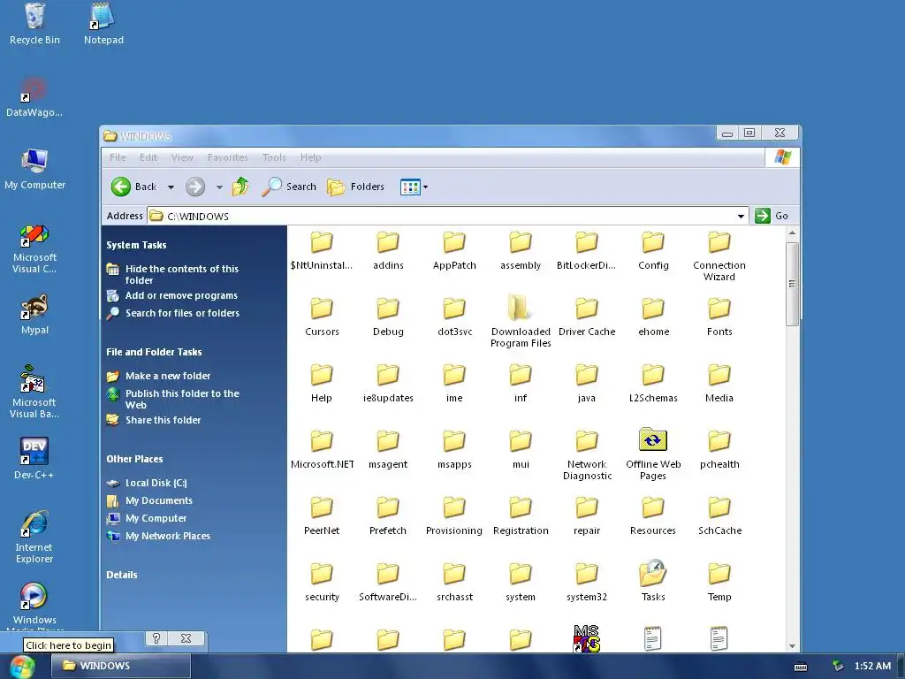The image size is (905, 679).
Task: Click Make a new folder link
Action: [x=168, y=376]
